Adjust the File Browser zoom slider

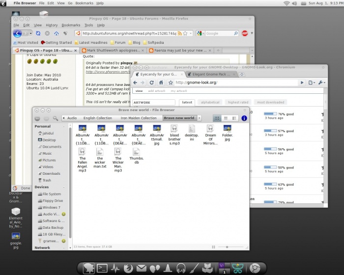point(227,246)
